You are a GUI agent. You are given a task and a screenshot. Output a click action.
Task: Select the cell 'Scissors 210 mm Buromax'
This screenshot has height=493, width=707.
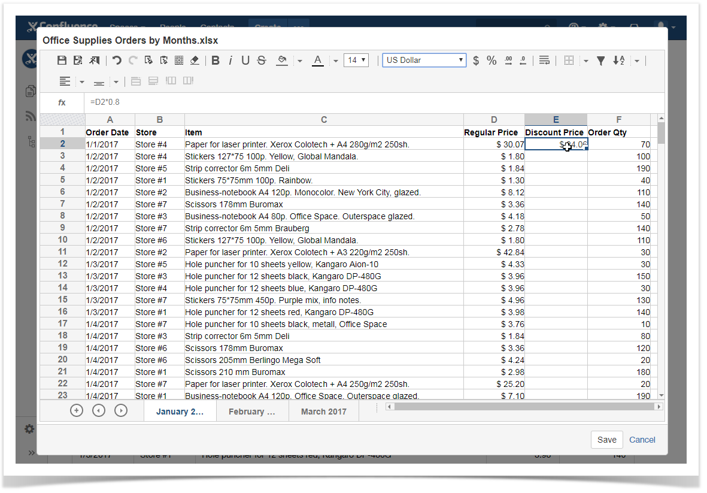pyautogui.click(x=324, y=372)
